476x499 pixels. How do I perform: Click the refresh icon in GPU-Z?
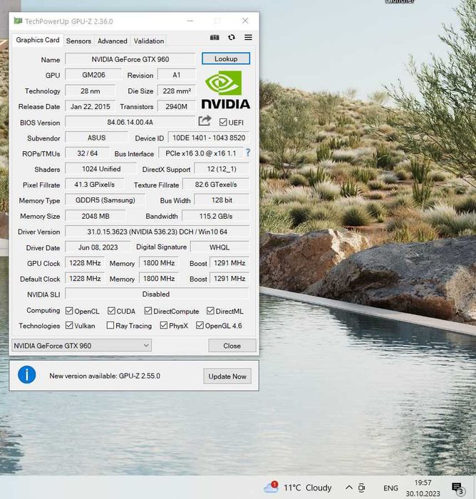point(232,38)
